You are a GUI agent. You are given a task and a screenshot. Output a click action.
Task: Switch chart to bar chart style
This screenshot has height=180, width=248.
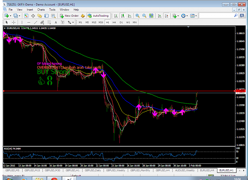[x=116, y=15]
